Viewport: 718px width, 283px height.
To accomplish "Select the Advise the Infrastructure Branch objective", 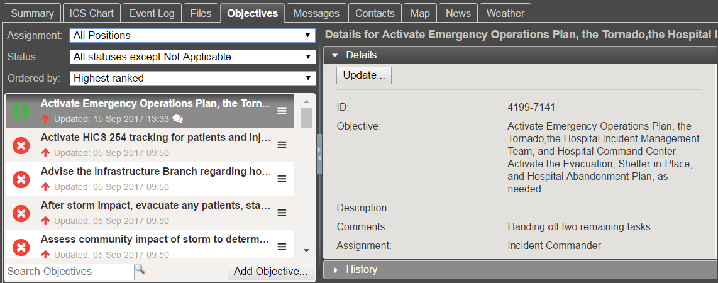I will 149,179.
